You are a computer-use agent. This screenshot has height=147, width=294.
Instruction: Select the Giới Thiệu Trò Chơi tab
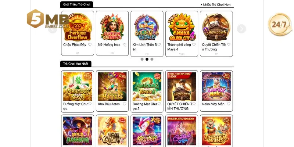tap(76, 4)
